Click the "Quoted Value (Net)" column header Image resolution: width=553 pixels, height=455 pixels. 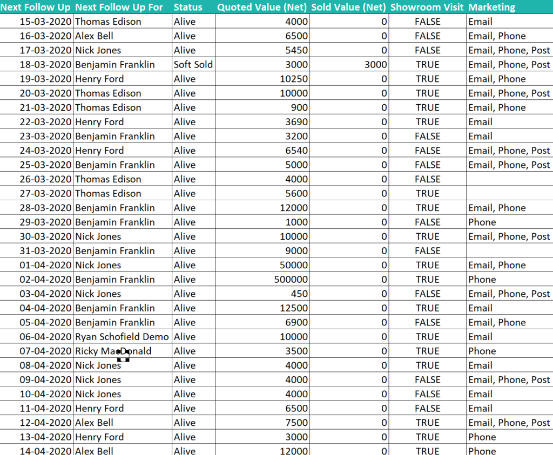tap(262, 7)
